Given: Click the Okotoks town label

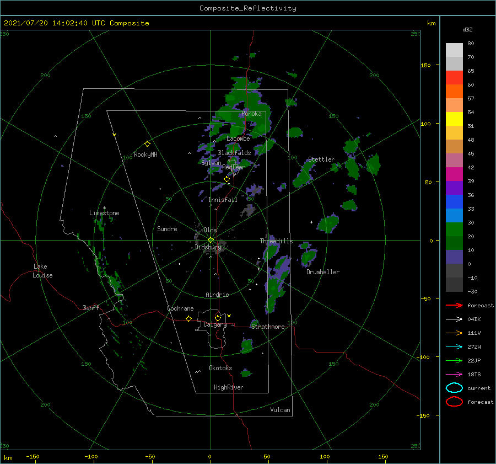Looking at the screenshot, I should tap(220, 368).
